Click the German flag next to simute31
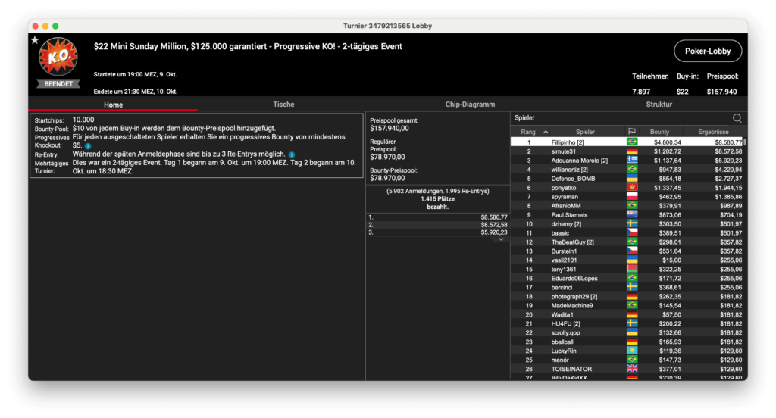Screen dimensions: 776x418 (x=631, y=151)
